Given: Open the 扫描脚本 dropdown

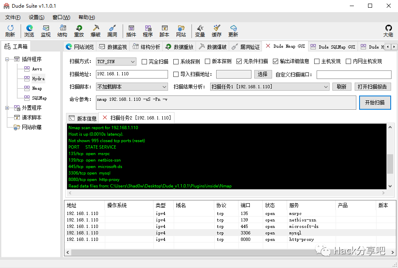Looking at the screenshot, I should tap(132, 87).
